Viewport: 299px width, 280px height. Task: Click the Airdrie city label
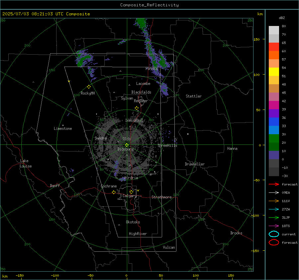tap(131, 178)
